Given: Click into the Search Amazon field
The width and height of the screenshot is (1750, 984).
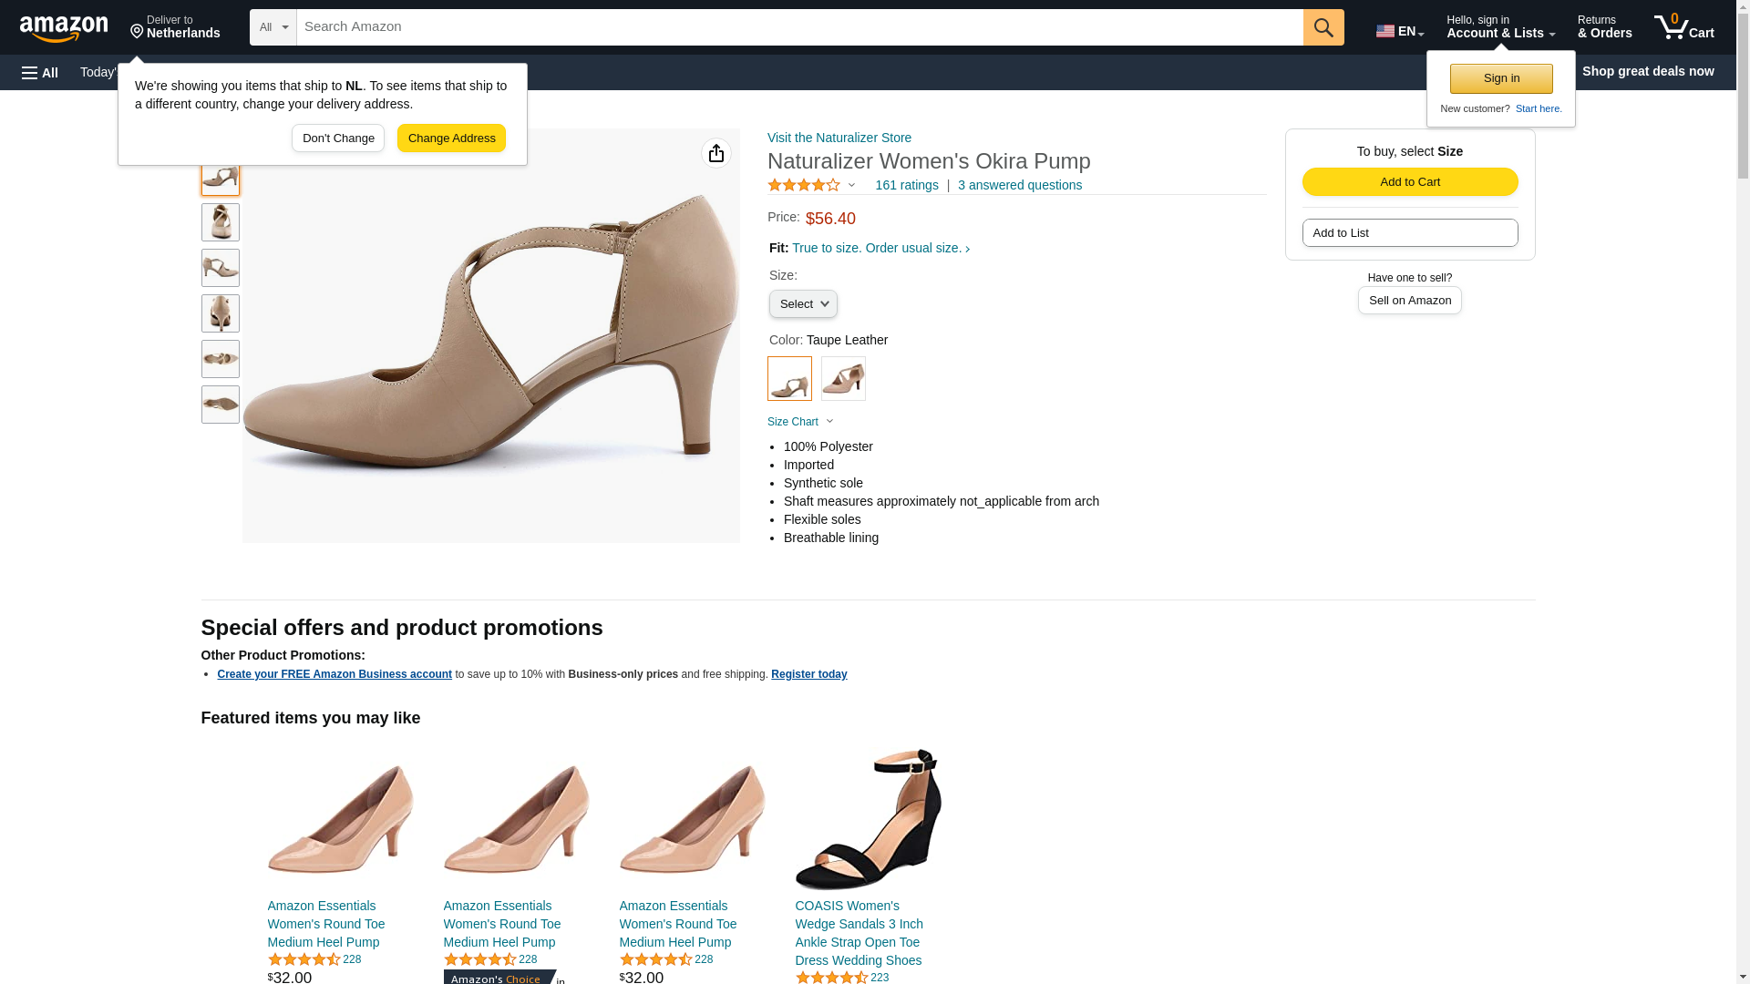Looking at the screenshot, I should [x=798, y=27].
